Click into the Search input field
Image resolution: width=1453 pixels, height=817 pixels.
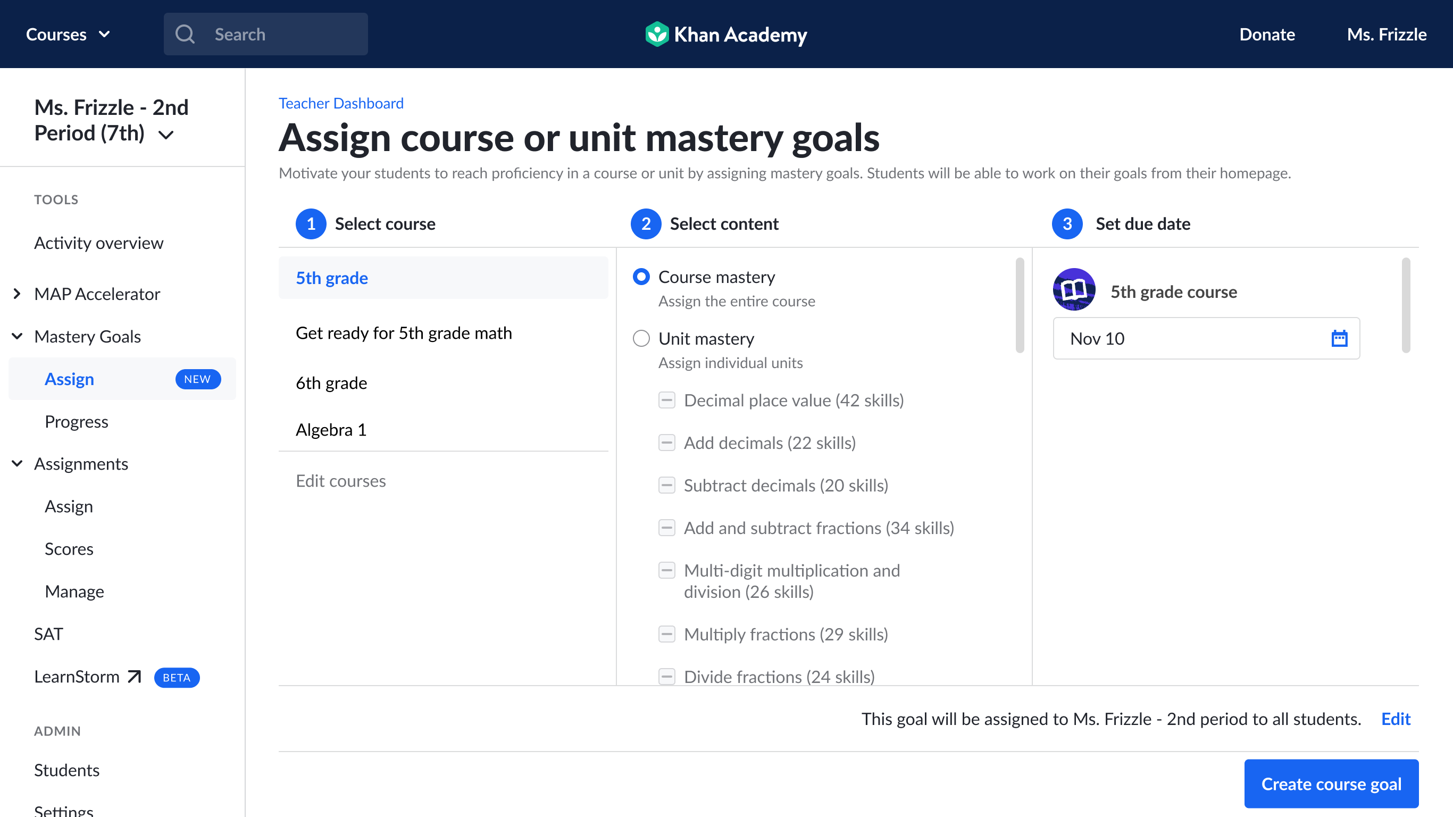tap(266, 35)
